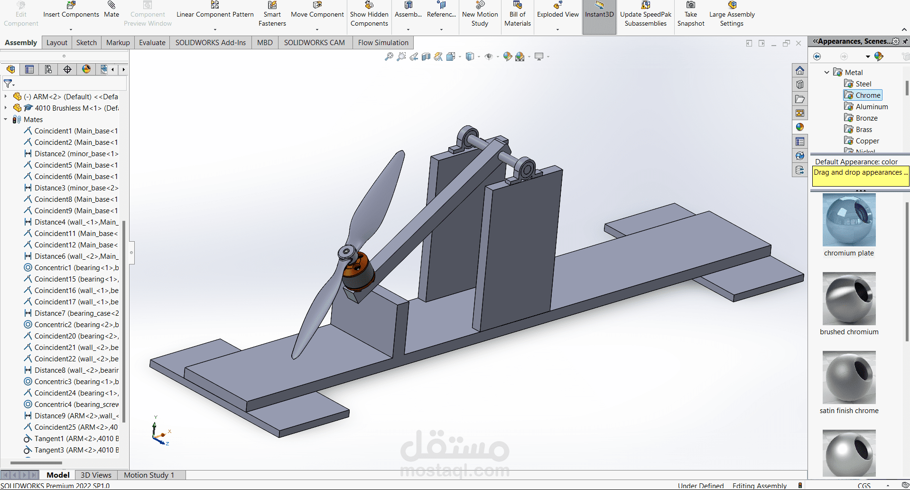Viewport: 910px width, 490px height.
Task: Select the brushed chromium appearance swatch
Action: 849,299
